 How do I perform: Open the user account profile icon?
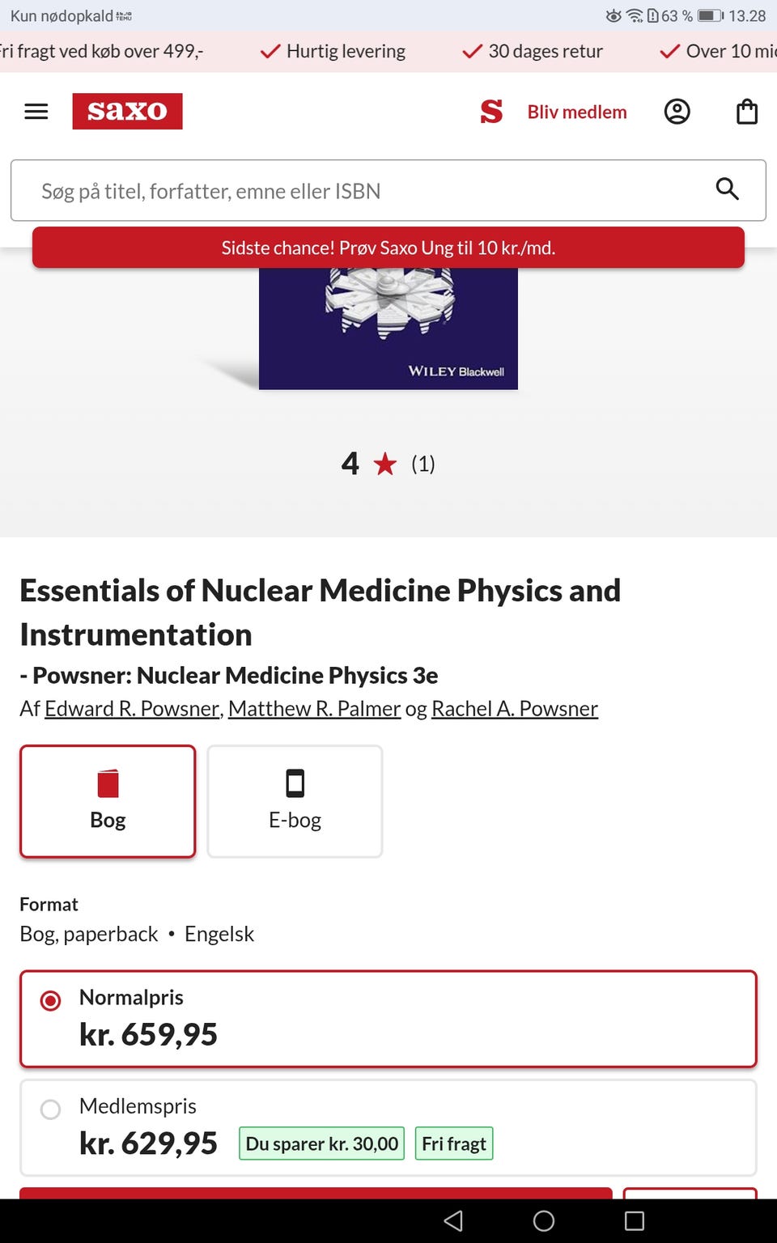pyautogui.click(x=677, y=112)
